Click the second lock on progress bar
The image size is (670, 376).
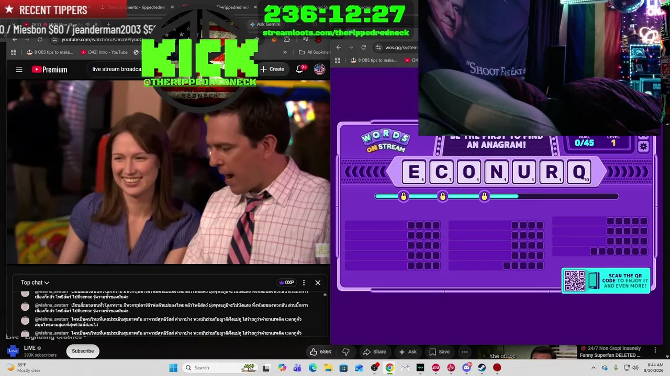(443, 196)
